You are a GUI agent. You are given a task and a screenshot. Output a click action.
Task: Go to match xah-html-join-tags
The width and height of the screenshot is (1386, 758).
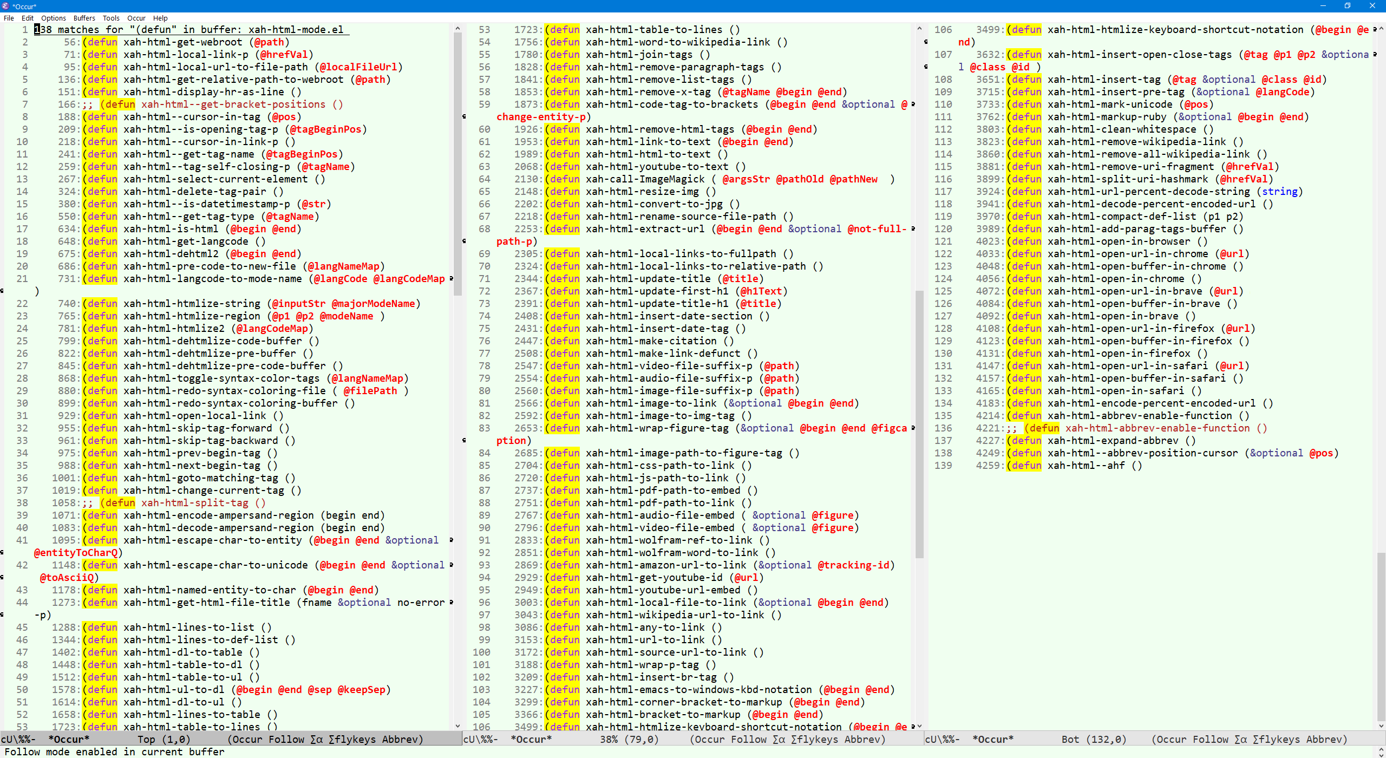(x=639, y=55)
